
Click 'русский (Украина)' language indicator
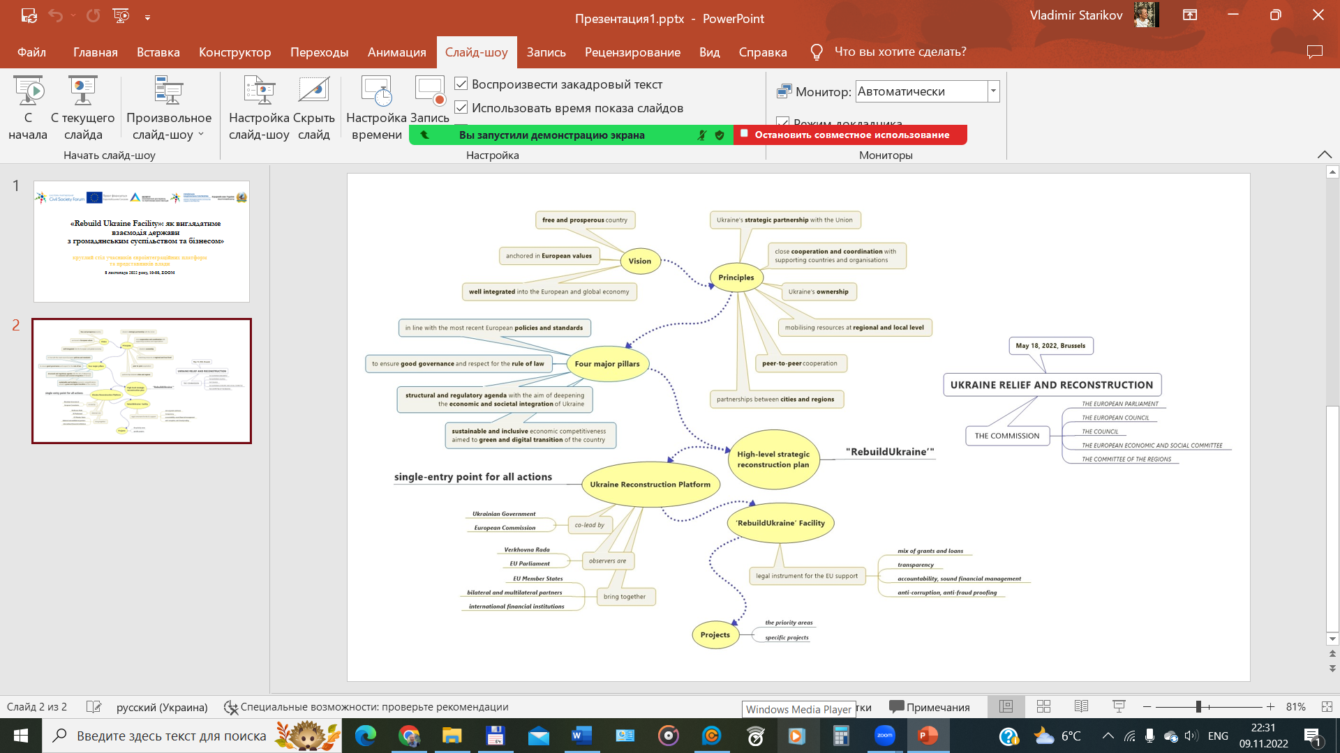point(162,706)
